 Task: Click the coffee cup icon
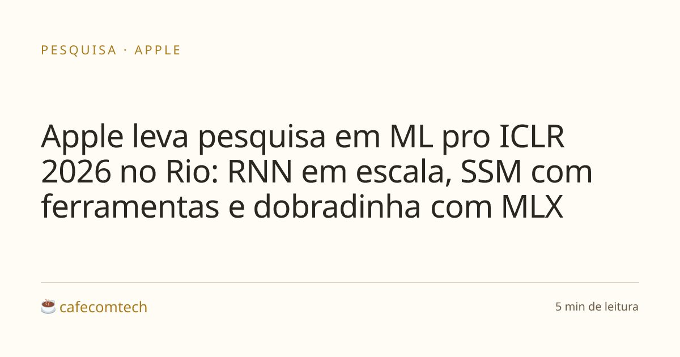click(x=48, y=307)
